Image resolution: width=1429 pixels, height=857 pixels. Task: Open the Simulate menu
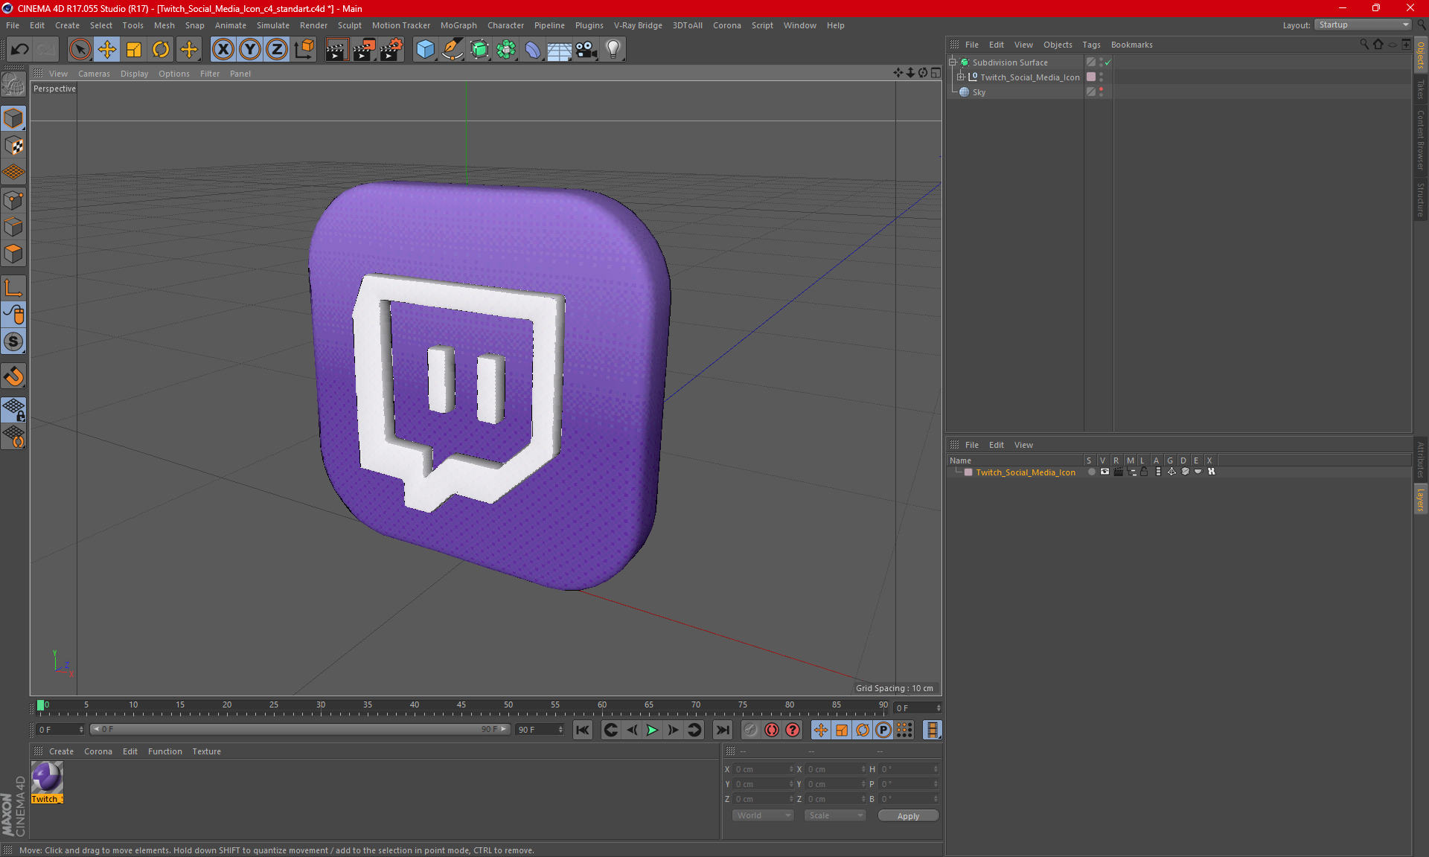(x=273, y=25)
